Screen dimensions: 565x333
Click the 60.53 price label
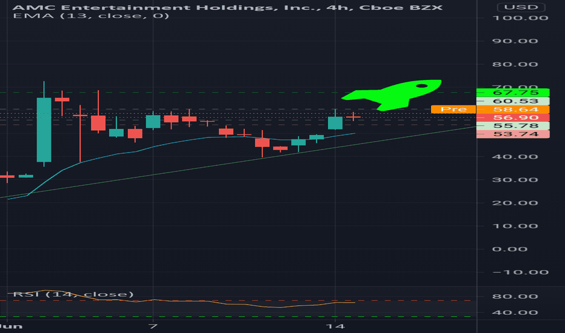[513, 101]
